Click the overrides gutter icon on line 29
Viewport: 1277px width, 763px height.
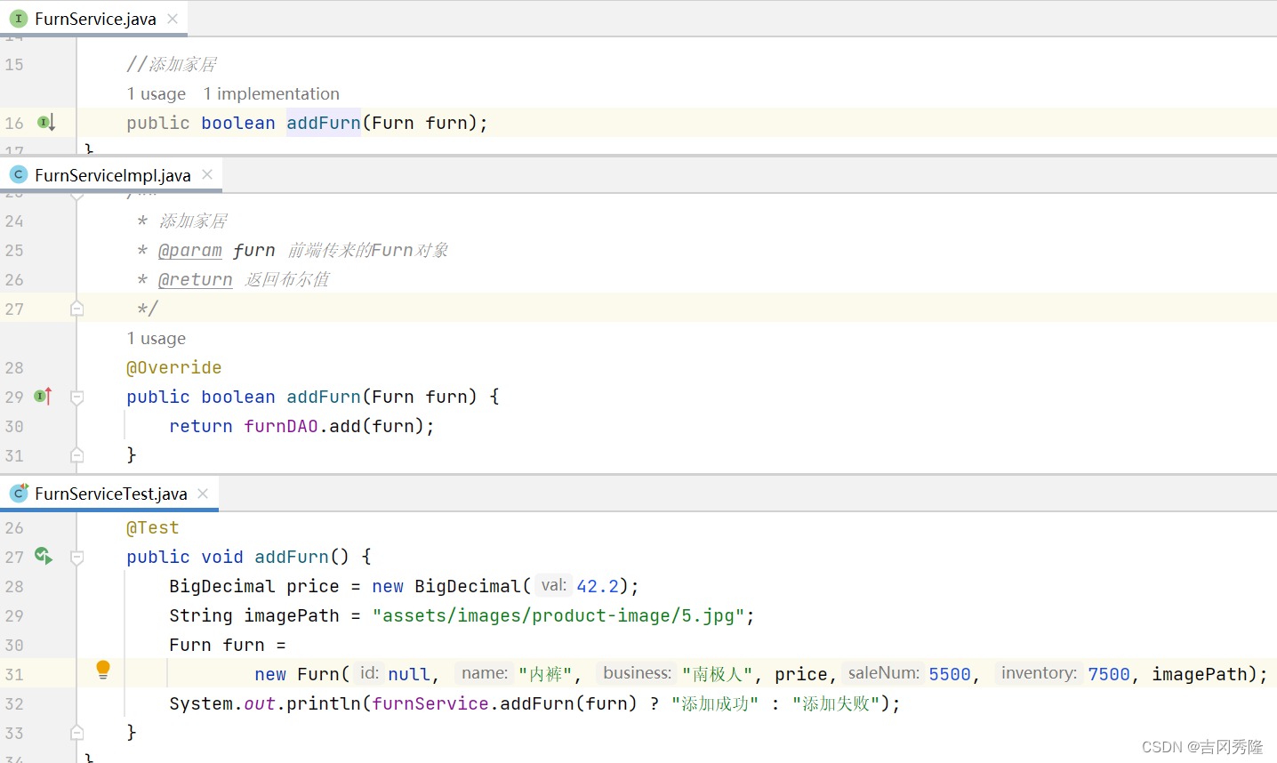44,397
